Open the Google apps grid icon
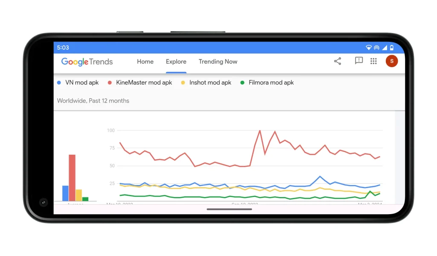Screen dimensions: 437x256 click(x=373, y=61)
